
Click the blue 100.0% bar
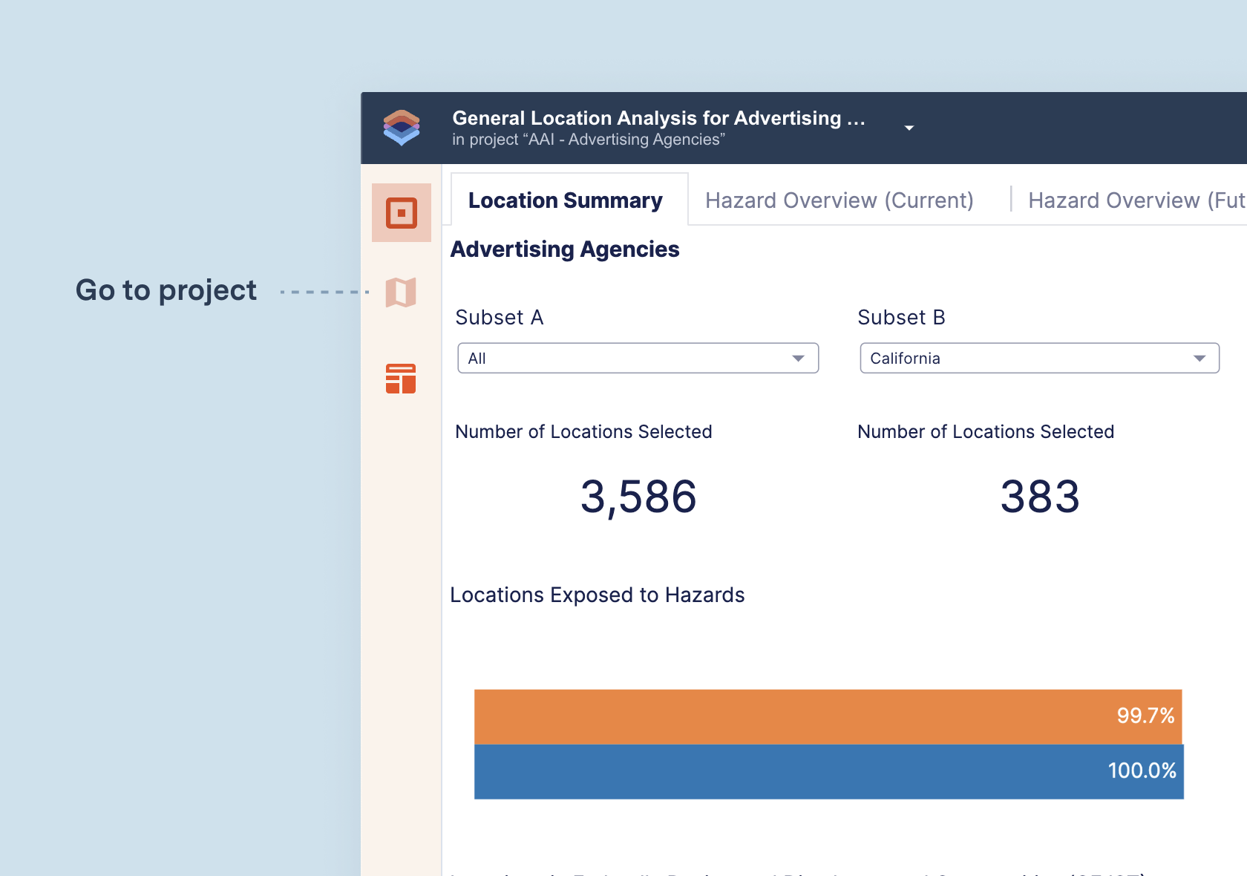click(828, 771)
